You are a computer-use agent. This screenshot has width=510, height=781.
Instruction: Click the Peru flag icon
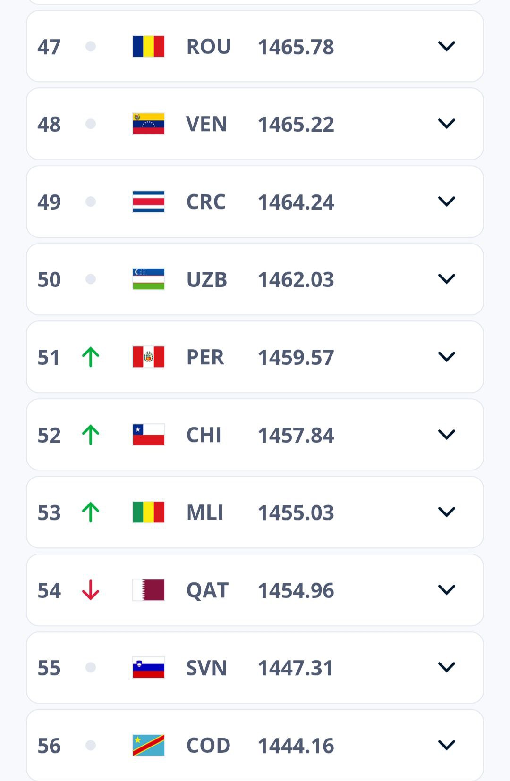(x=149, y=357)
